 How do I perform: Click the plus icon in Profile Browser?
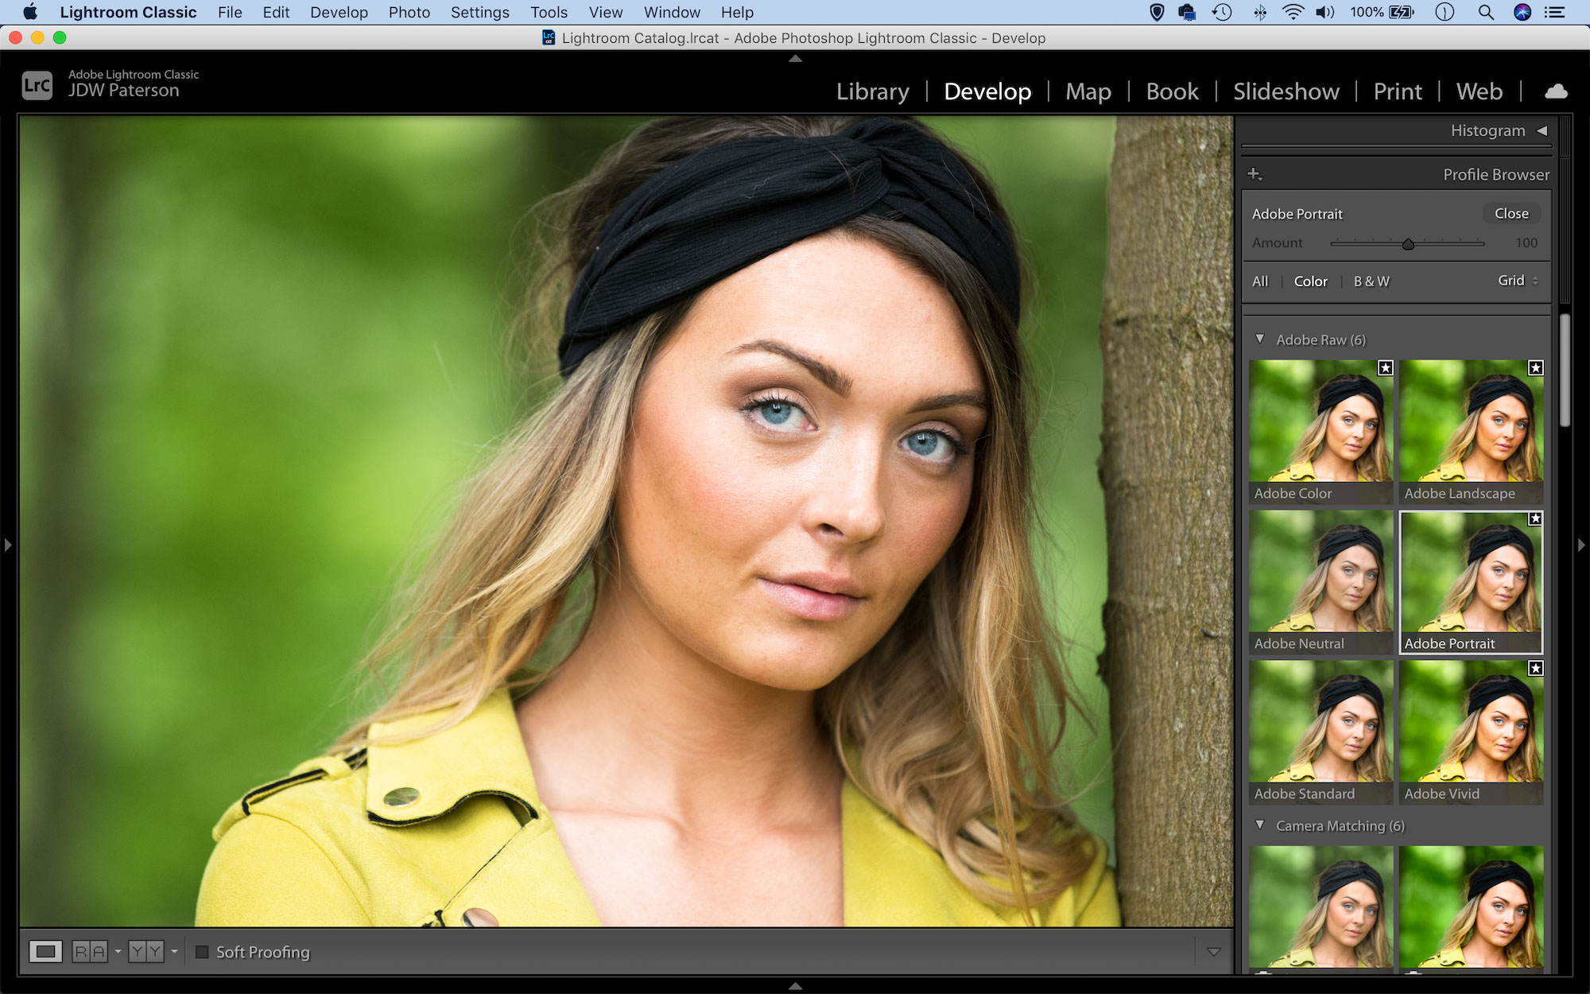tap(1255, 173)
